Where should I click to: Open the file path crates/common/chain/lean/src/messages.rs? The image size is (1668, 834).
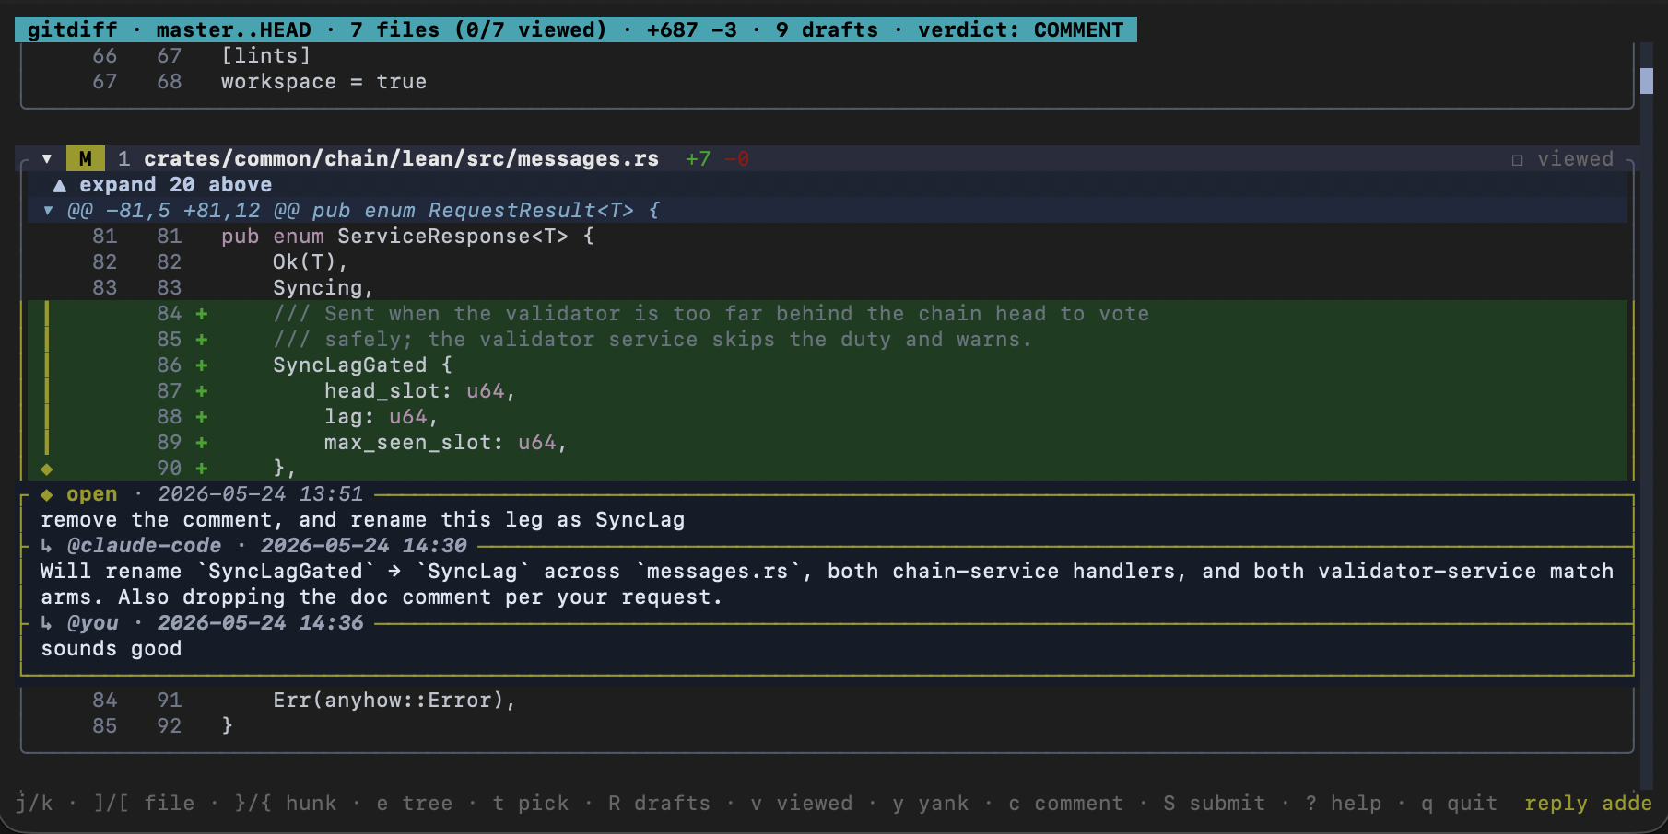coord(401,159)
